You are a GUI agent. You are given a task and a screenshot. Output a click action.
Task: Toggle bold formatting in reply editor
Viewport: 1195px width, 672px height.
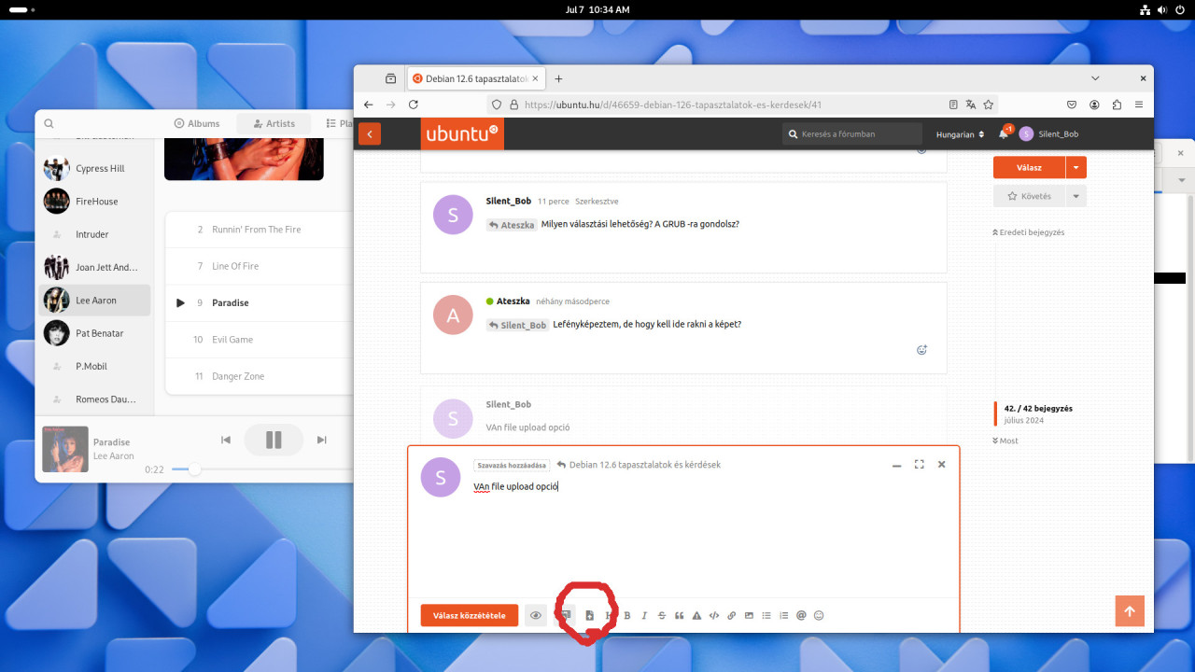627,615
